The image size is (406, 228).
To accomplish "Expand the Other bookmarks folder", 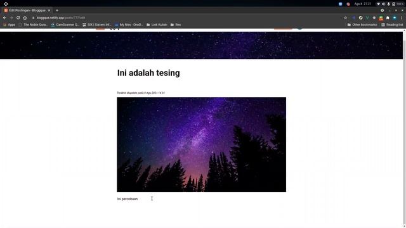I will click(x=362, y=25).
